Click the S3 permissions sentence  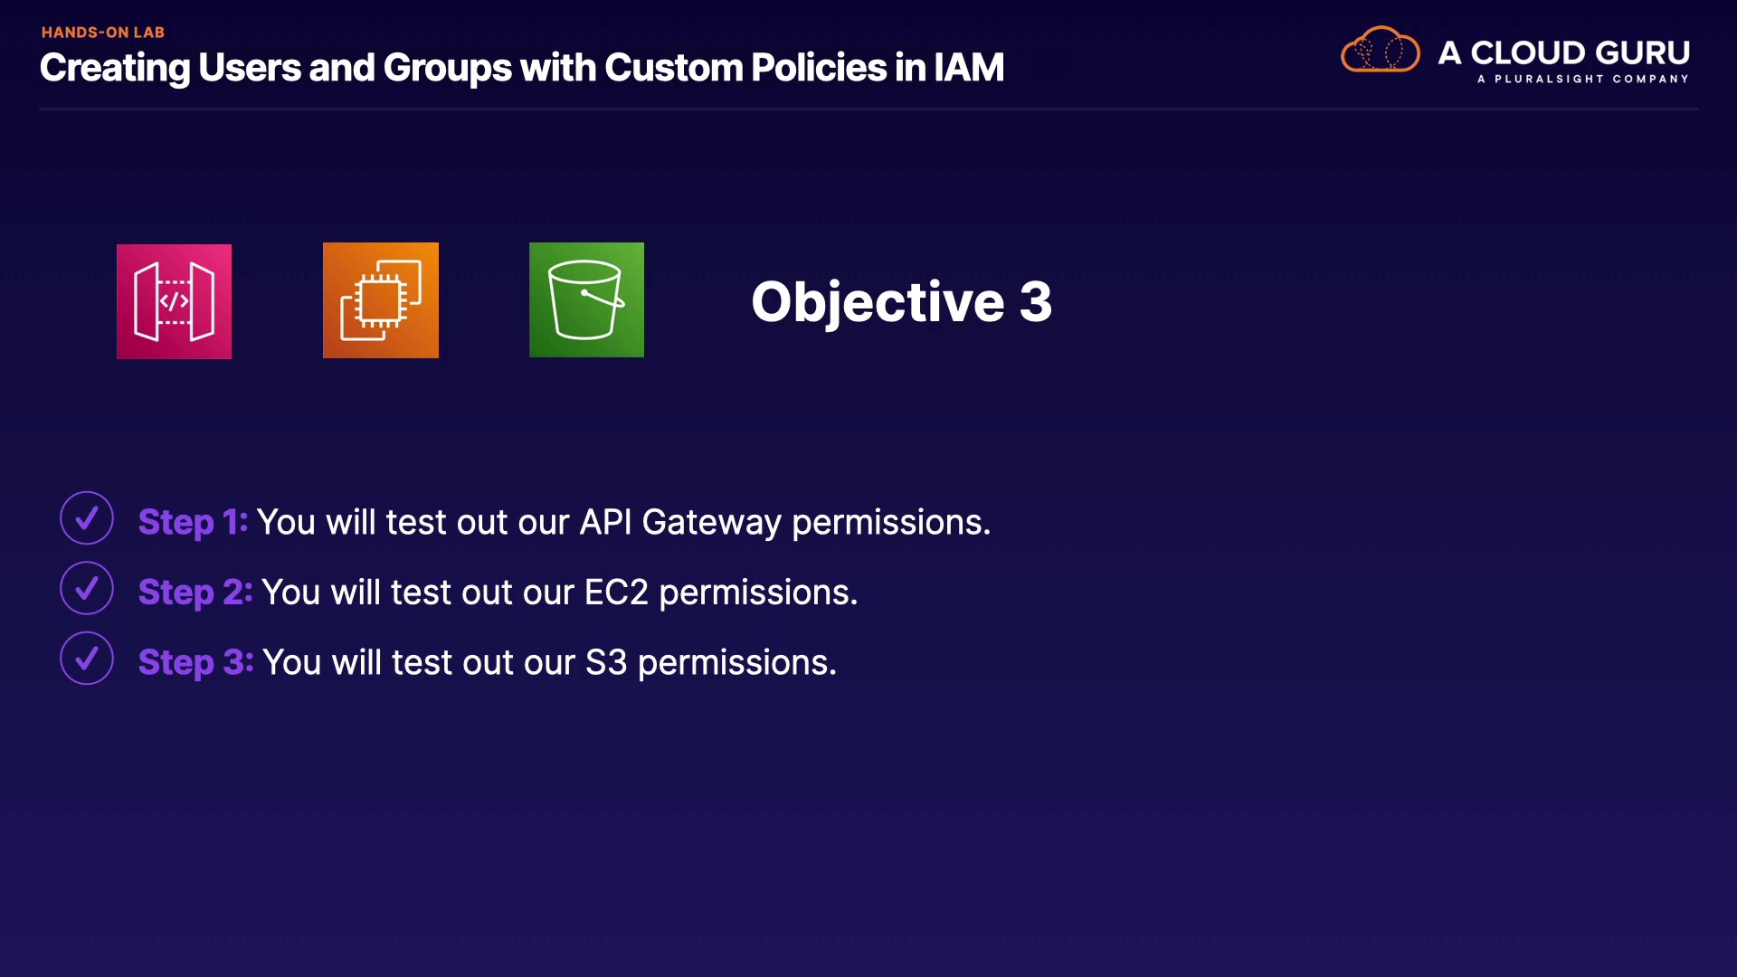coord(549,662)
